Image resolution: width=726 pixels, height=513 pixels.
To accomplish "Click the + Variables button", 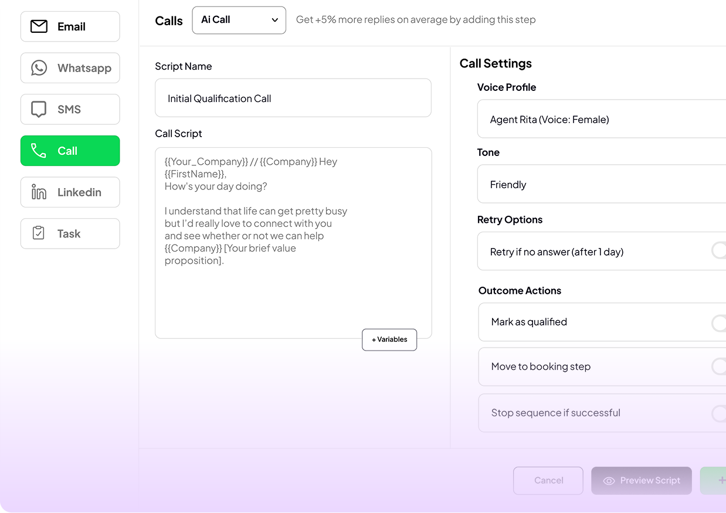I will (x=389, y=339).
